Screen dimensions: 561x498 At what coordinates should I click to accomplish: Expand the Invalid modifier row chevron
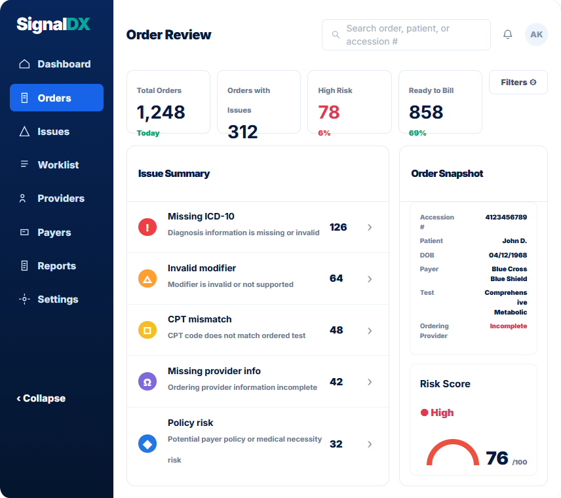(370, 278)
